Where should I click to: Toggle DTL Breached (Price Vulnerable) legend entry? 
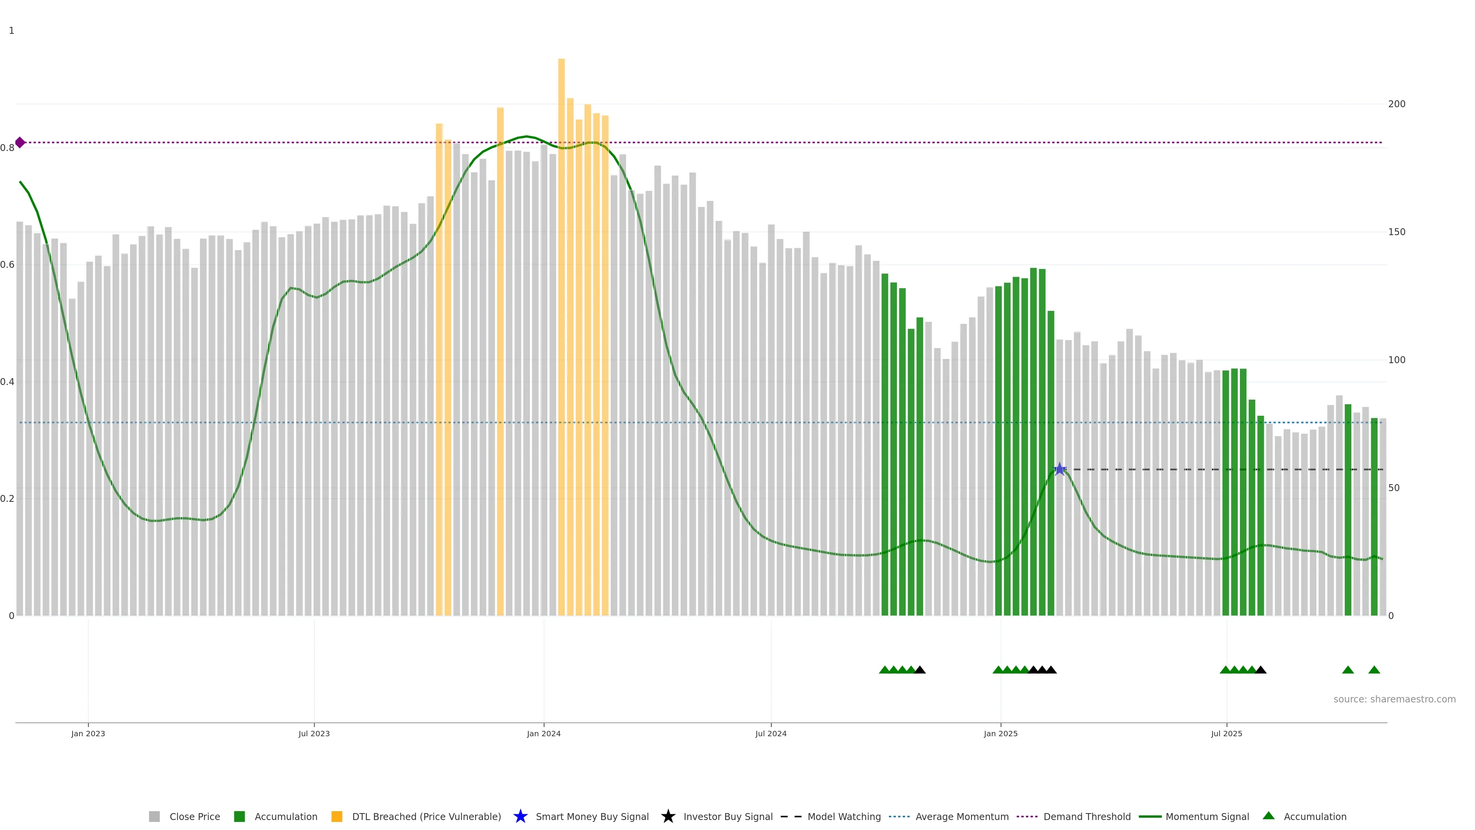coord(426,816)
